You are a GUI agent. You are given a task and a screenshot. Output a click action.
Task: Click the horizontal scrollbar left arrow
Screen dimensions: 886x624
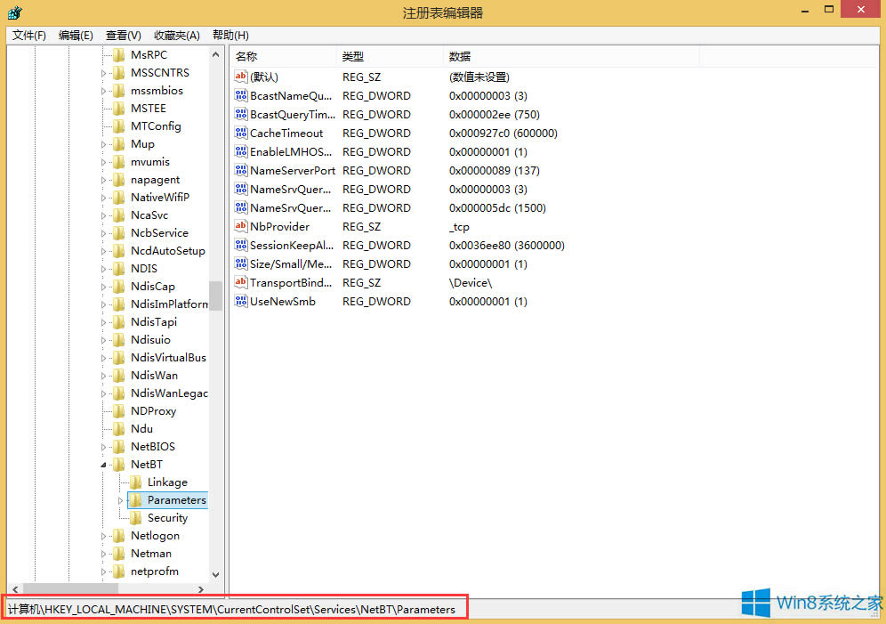pyautogui.click(x=14, y=589)
